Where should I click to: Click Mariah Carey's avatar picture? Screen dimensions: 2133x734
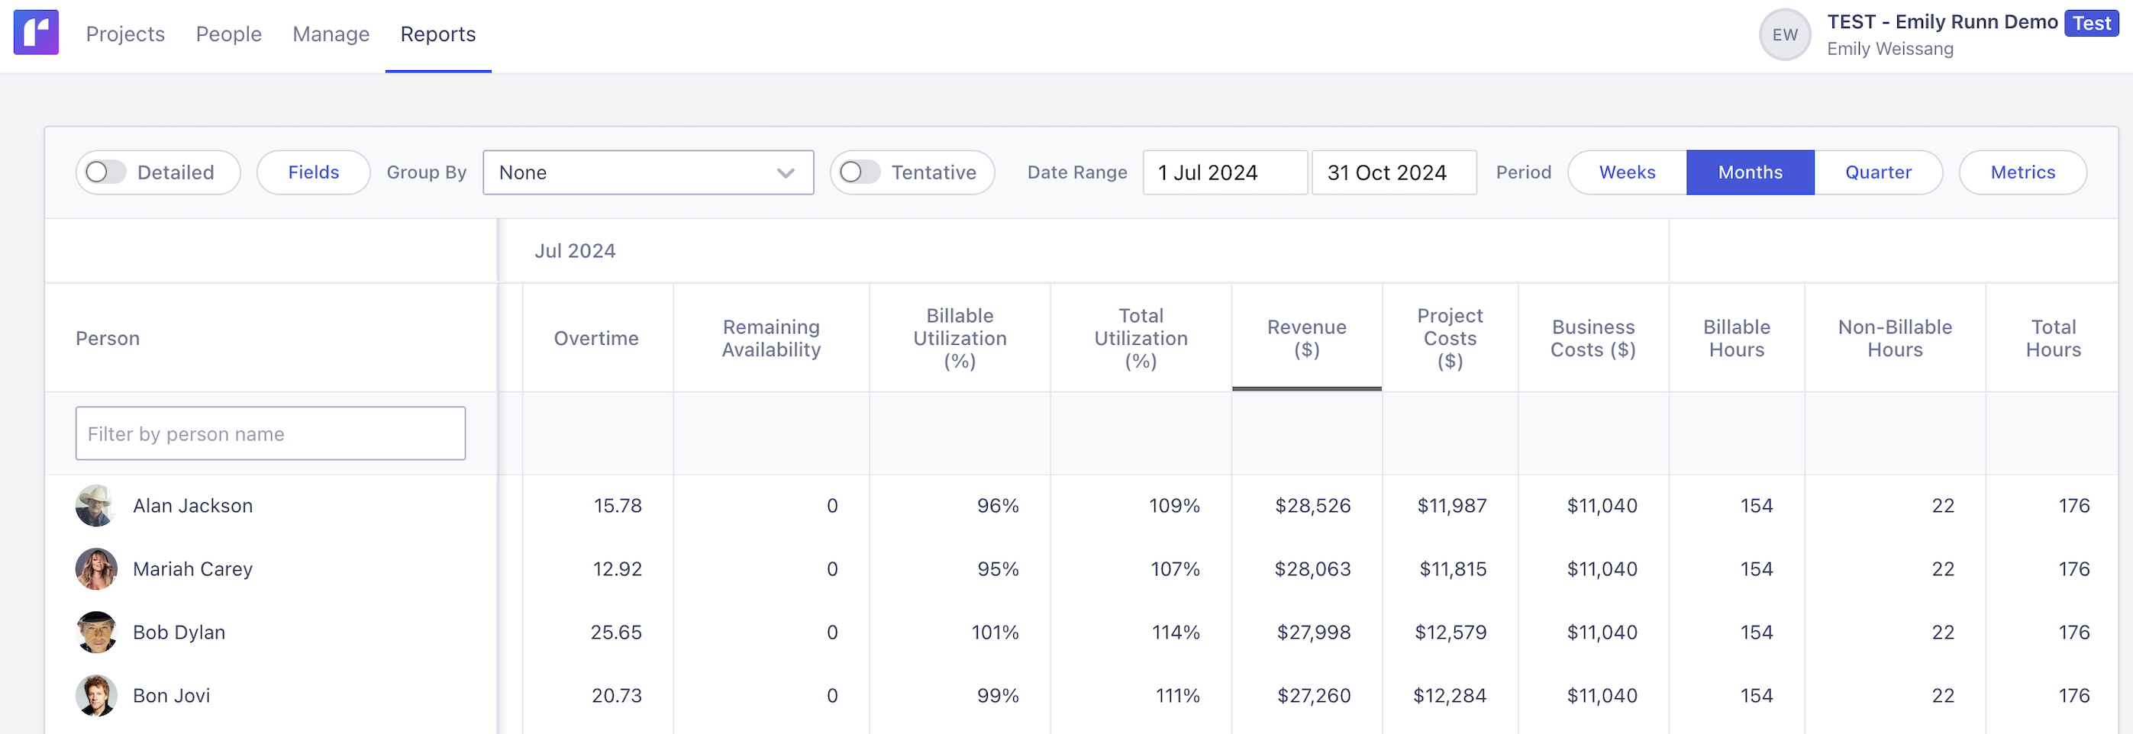tap(96, 569)
